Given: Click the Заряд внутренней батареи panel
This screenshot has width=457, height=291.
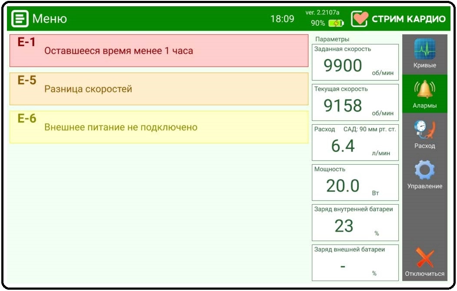Looking at the screenshot, I should tap(355, 222).
